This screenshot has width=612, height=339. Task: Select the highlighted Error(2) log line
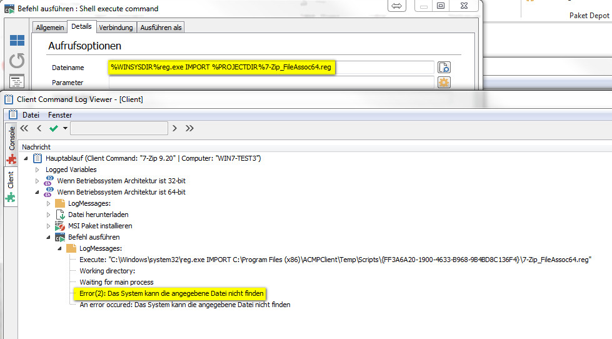(x=171, y=293)
